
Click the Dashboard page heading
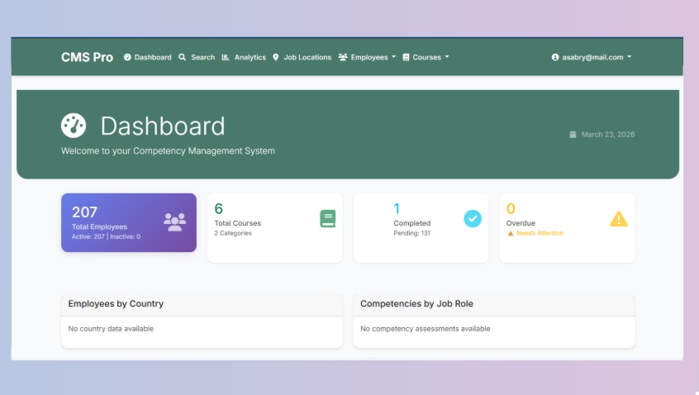163,126
